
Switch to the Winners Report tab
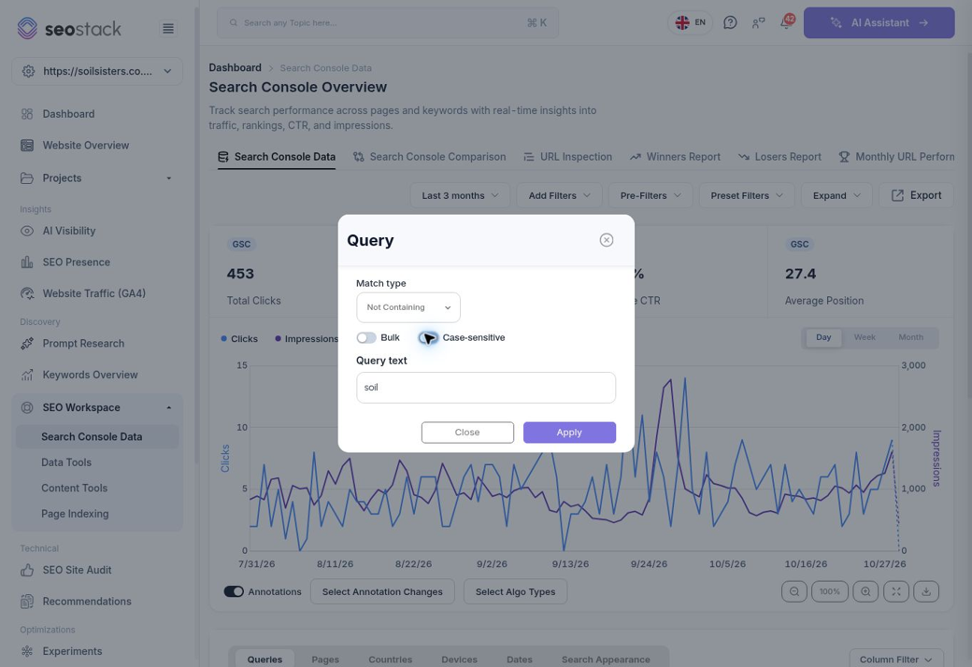click(x=675, y=157)
